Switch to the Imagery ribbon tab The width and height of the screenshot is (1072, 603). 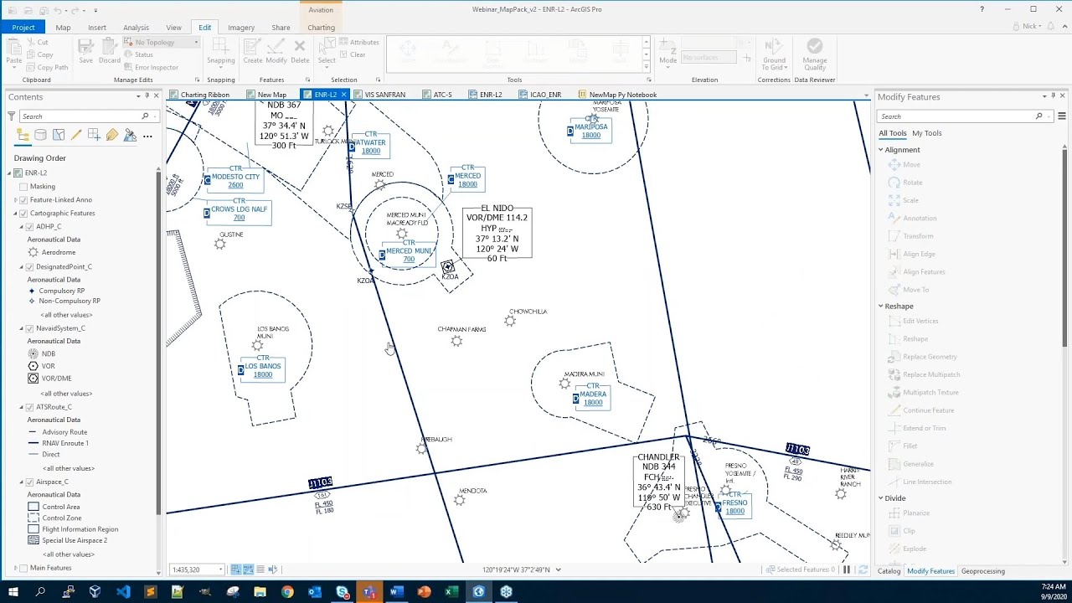pos(241,28)
